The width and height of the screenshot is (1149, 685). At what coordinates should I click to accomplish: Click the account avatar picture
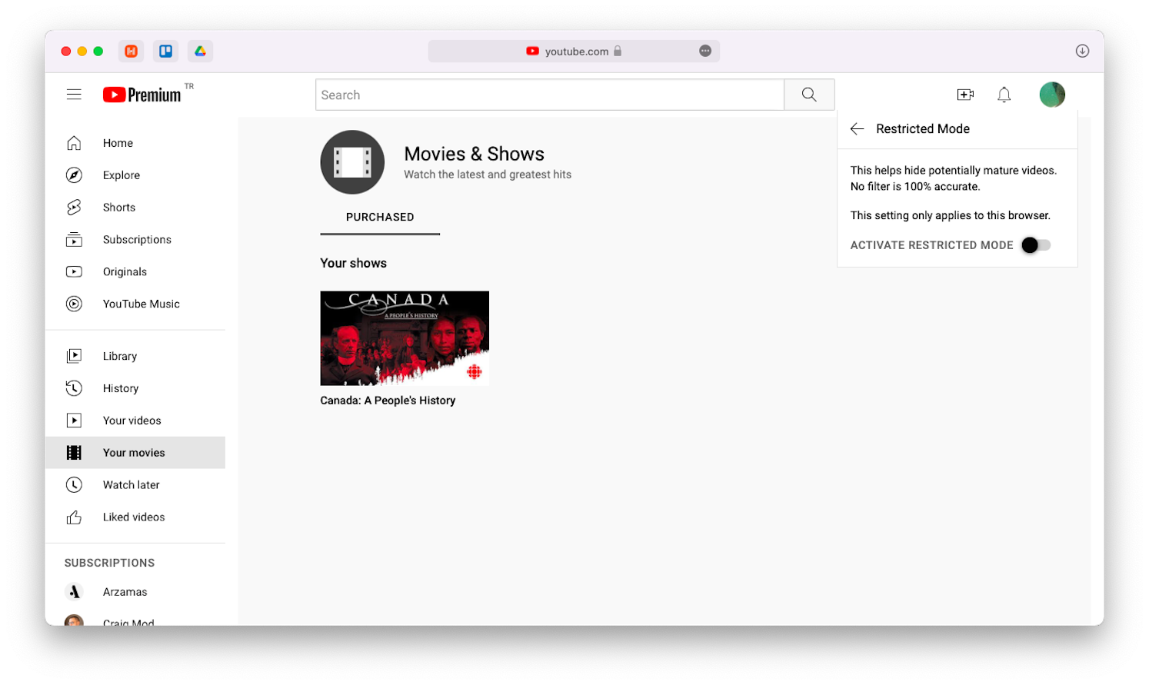[1051, 95]
